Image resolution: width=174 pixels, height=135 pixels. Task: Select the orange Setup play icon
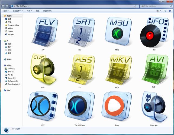[117, 106]
